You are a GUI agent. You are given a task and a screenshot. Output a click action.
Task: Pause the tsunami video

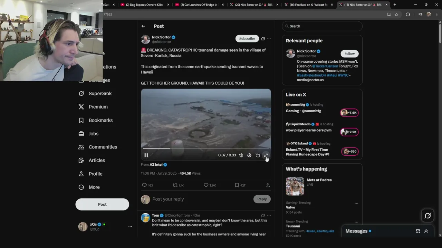click(146, 155)
